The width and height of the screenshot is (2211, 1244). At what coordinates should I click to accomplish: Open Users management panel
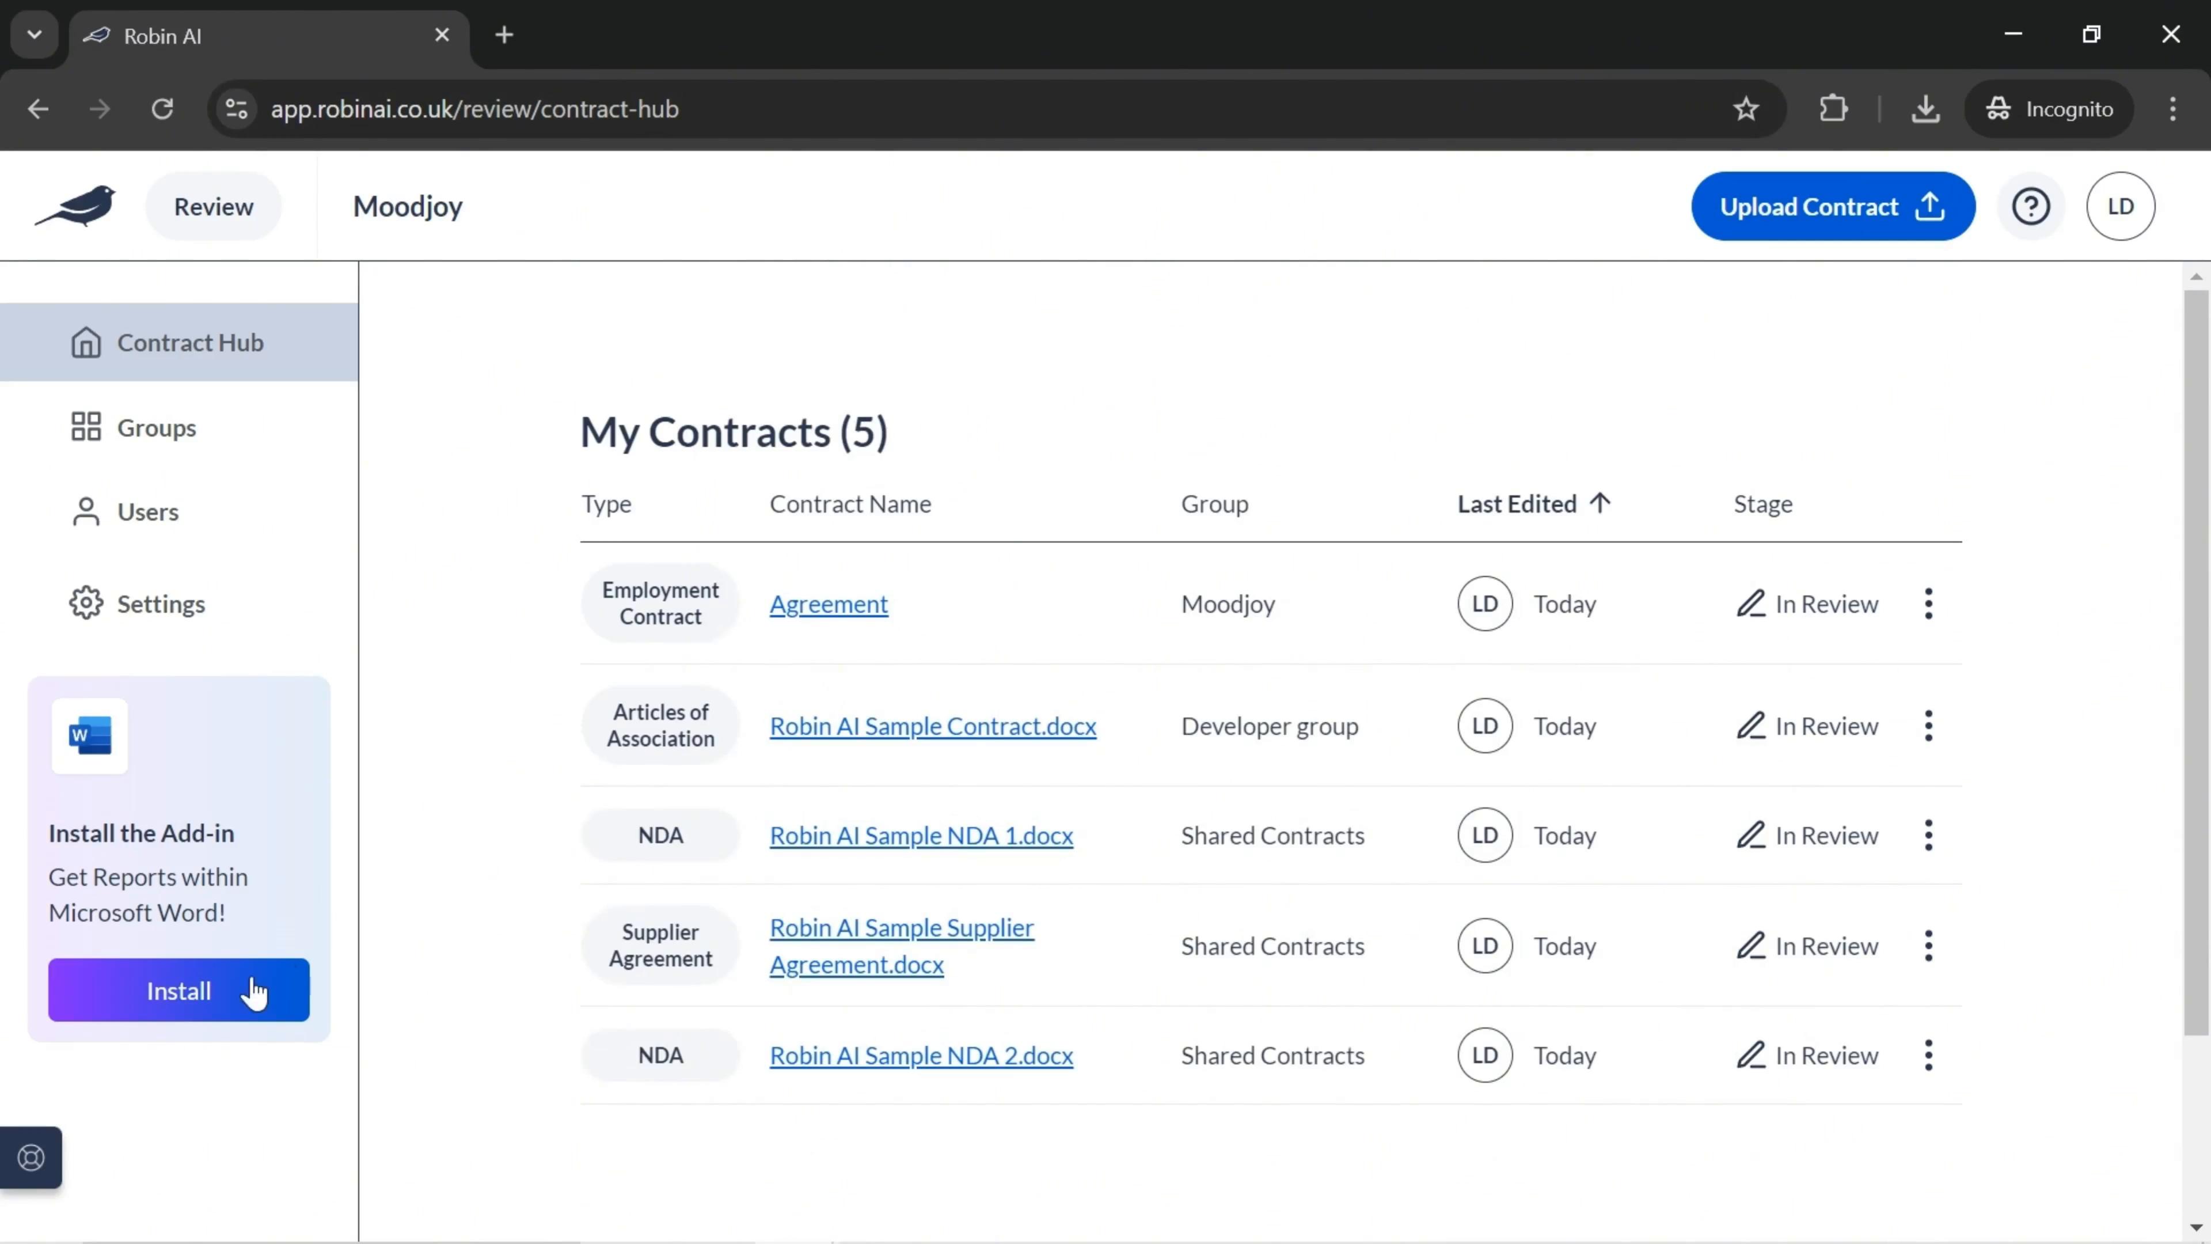point(147,512)
